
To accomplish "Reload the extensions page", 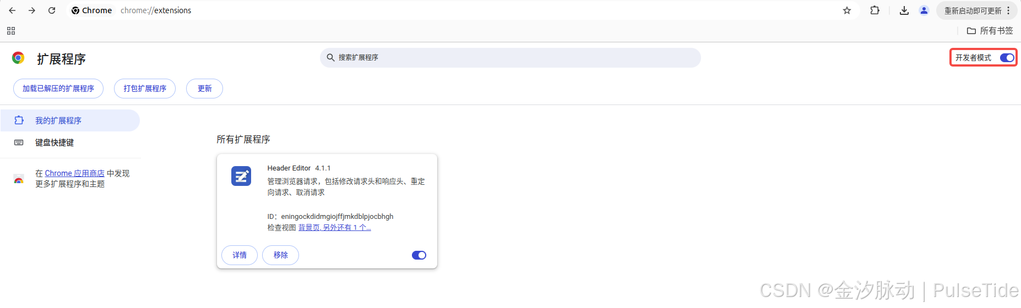I will pos(52,10).
